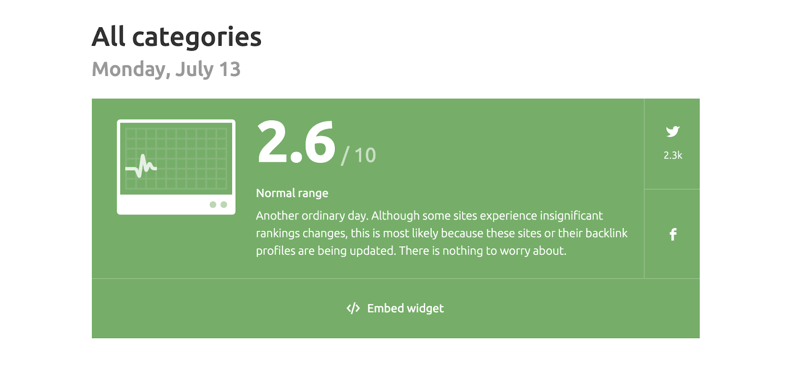Click the code brackets embed icon

(x=353, y=308)
